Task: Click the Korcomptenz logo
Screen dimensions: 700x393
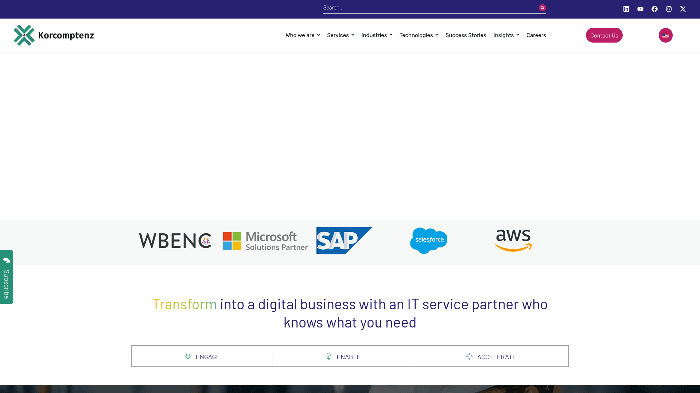Action: pos(54,35)
